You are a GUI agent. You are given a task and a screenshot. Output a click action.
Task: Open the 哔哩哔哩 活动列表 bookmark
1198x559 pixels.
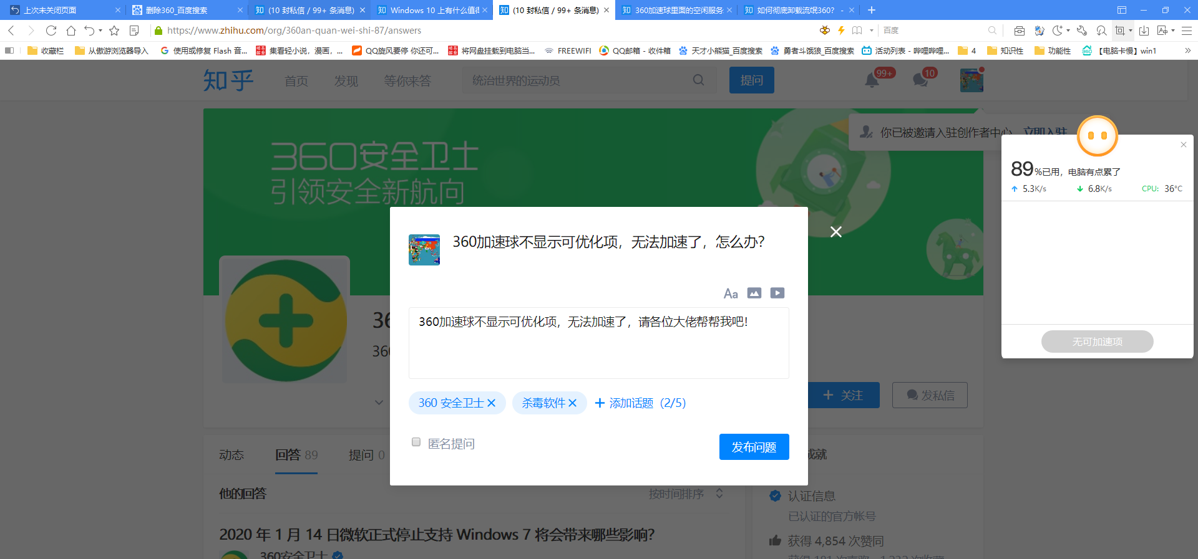(905, 50)
